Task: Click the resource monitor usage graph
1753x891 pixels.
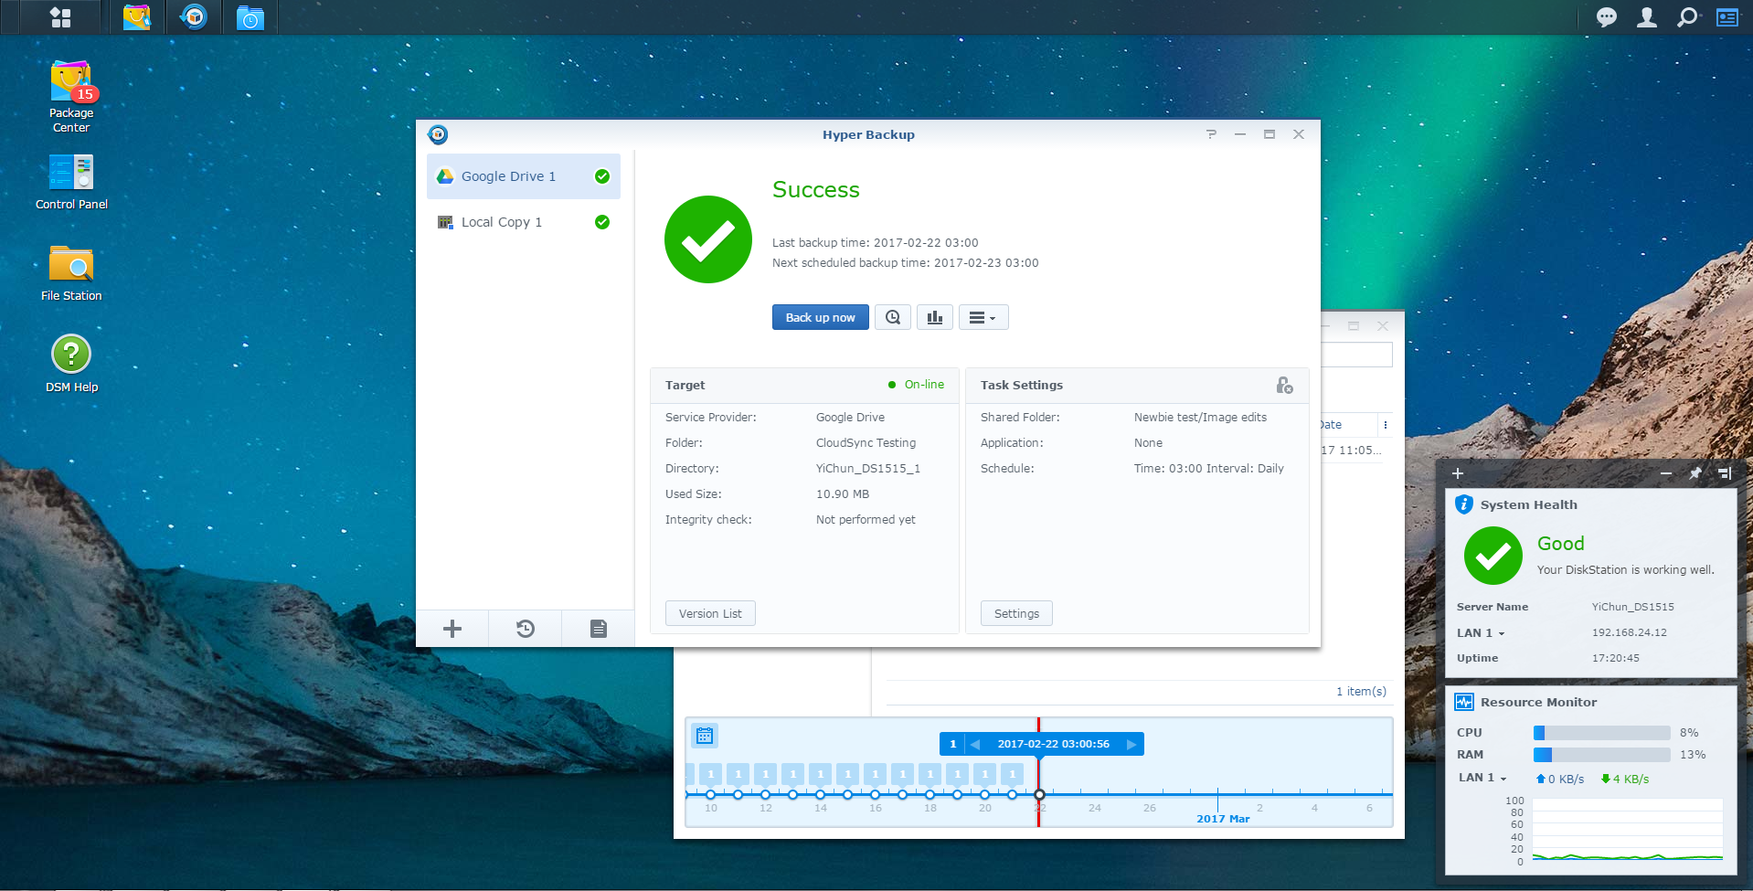Action: click(1627, 830)
